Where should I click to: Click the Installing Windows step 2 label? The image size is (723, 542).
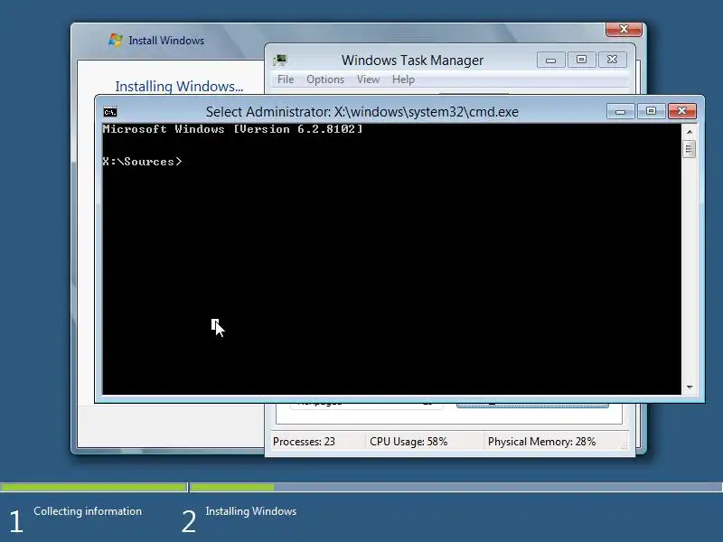coord(251,511)
